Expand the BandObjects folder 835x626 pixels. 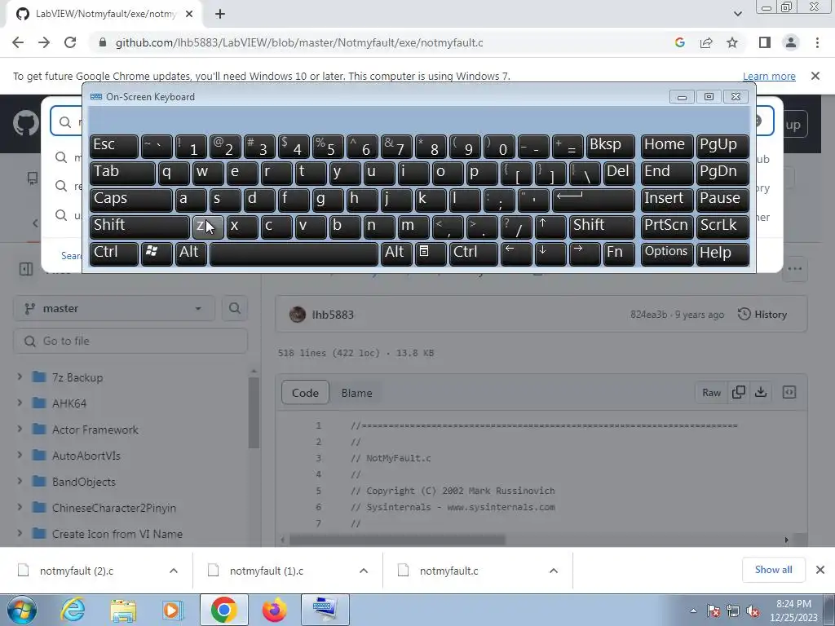(x=20, y=481)
